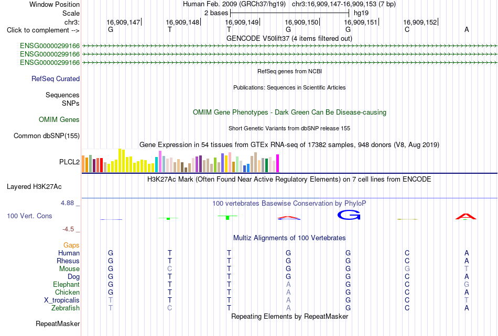This screenshot has height=336, width=498.
Task: Click the G in the Zebrafish row
Action: tap(348, 308)
